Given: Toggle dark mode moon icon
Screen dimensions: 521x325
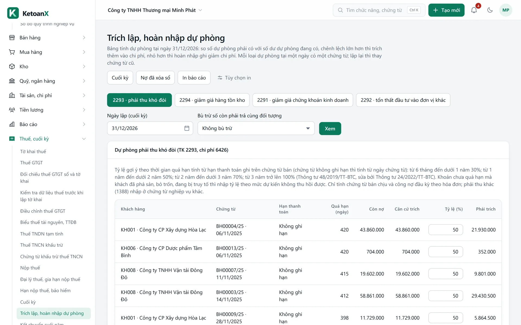Looking at the screenshot, I should (490, 10).
